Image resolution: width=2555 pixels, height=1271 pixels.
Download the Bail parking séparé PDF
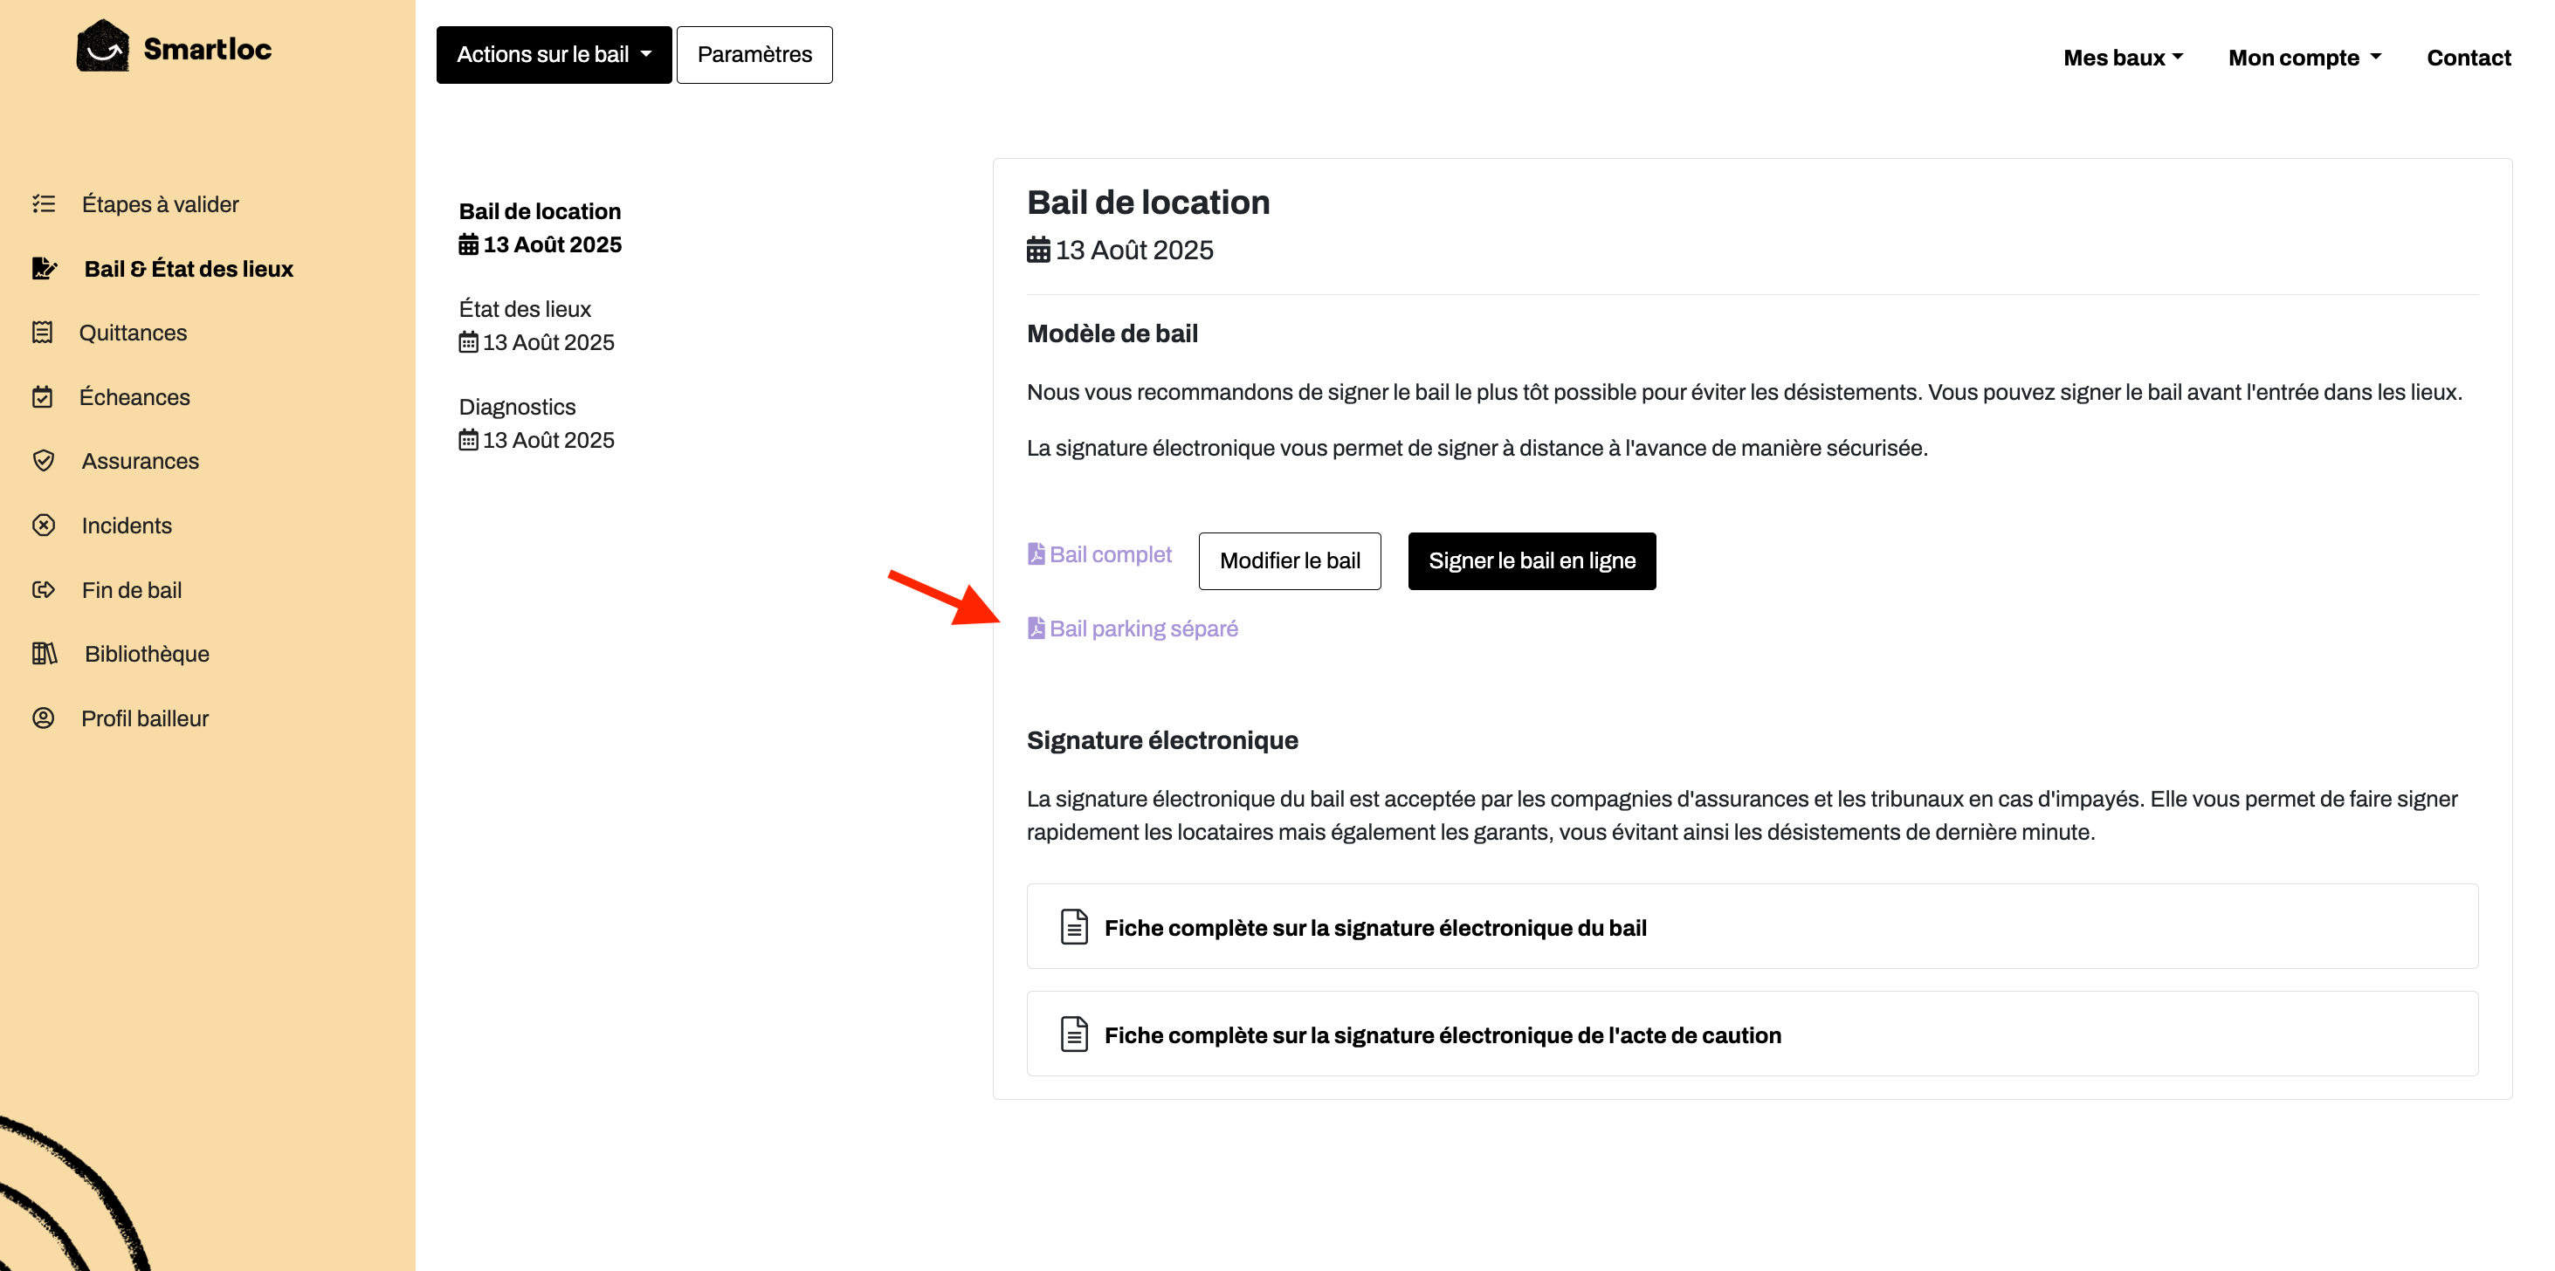coord(1133,629)
